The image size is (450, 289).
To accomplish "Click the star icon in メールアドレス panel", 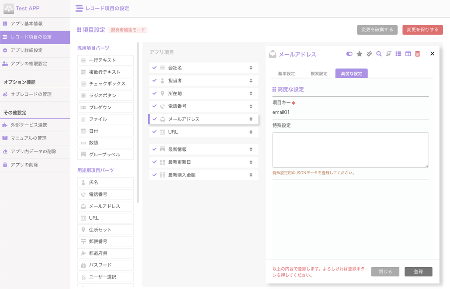I will click(359, 54).
